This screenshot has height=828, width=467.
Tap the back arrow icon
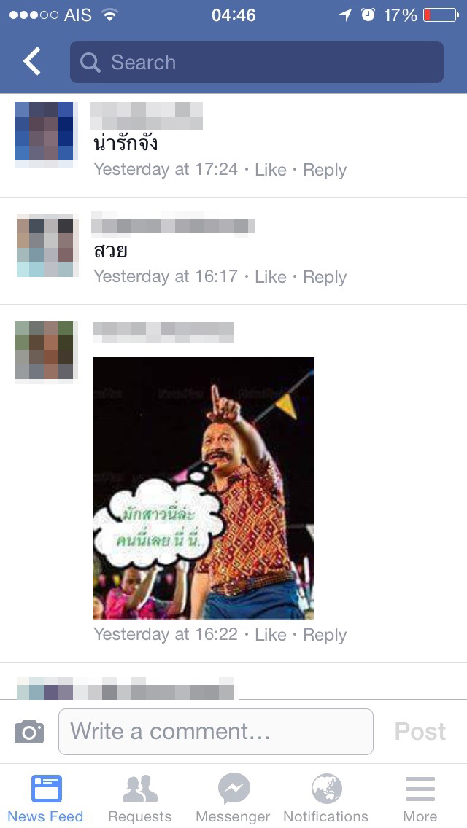pyautogui.click(x=31, y=61)
